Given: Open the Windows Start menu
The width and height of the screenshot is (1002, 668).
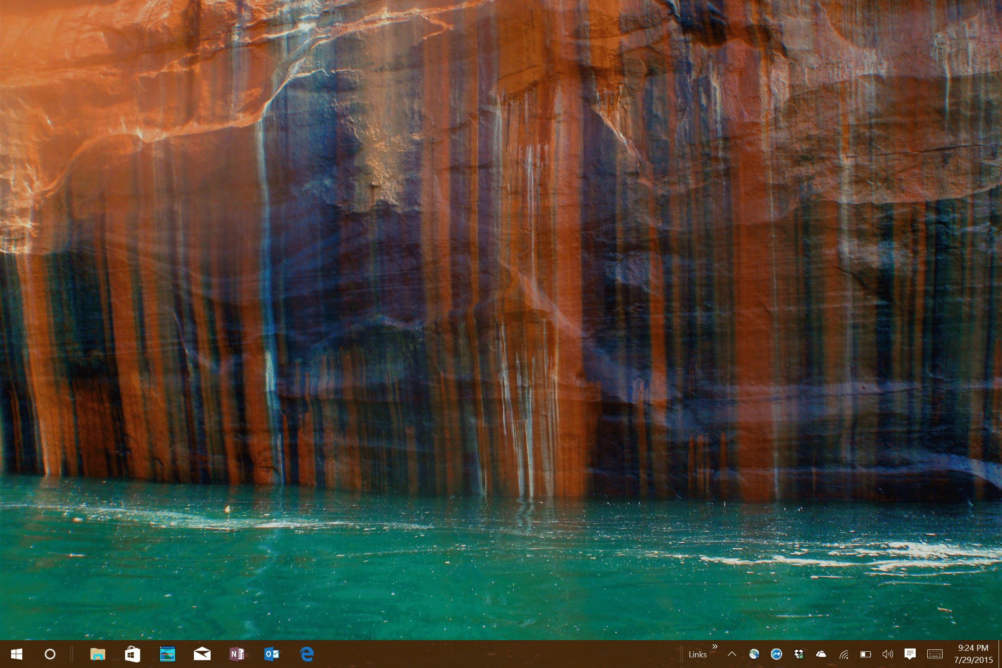Looking at the screenshot, I should coord(17,654).
